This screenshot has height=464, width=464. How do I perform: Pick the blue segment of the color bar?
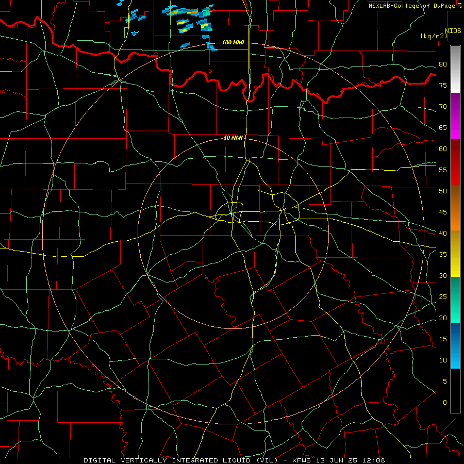(x=455, y=345)
